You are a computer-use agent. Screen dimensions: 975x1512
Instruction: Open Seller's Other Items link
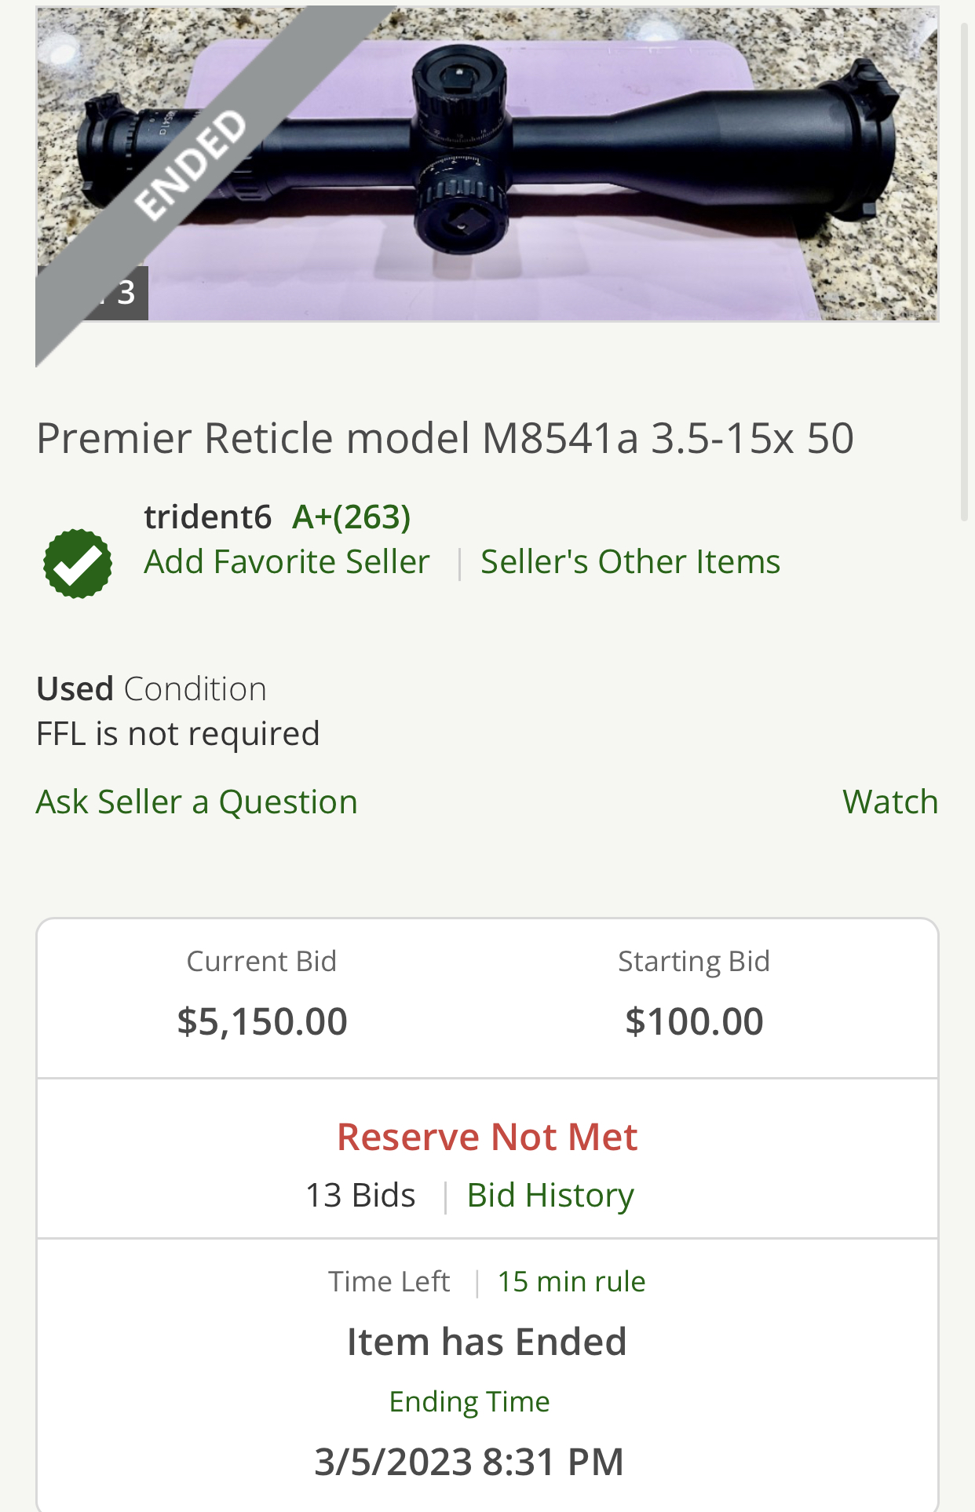click(630, 562)
